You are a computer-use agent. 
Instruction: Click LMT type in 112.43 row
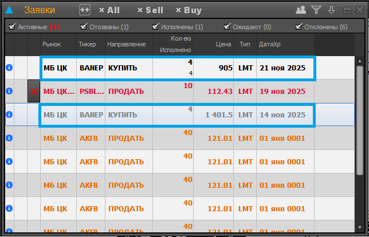245,91
